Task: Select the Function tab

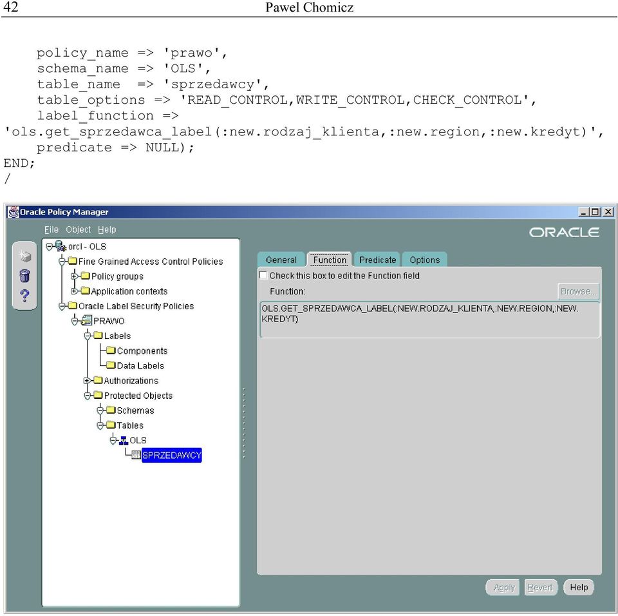Action: pos(330,260)
